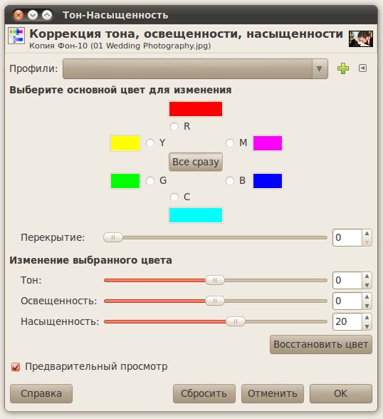This screenshot has height=419, width=383.
Task: Select the Y yellow radio button
Action: [150, 143]
